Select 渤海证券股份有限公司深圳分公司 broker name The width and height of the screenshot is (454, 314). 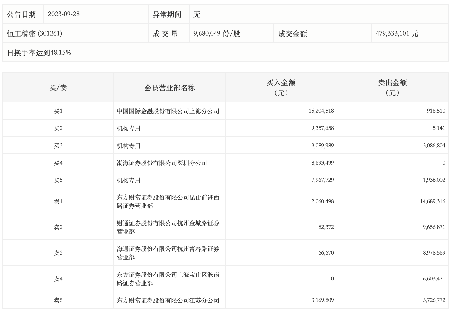pos(162,163)
